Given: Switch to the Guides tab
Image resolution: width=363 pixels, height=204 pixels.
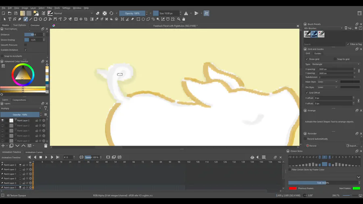Looking at the screenshot, I should click(x=318, y=54).
